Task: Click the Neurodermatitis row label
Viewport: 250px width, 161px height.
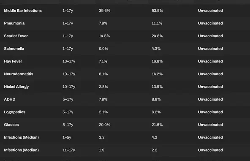Action: (19, 74)
